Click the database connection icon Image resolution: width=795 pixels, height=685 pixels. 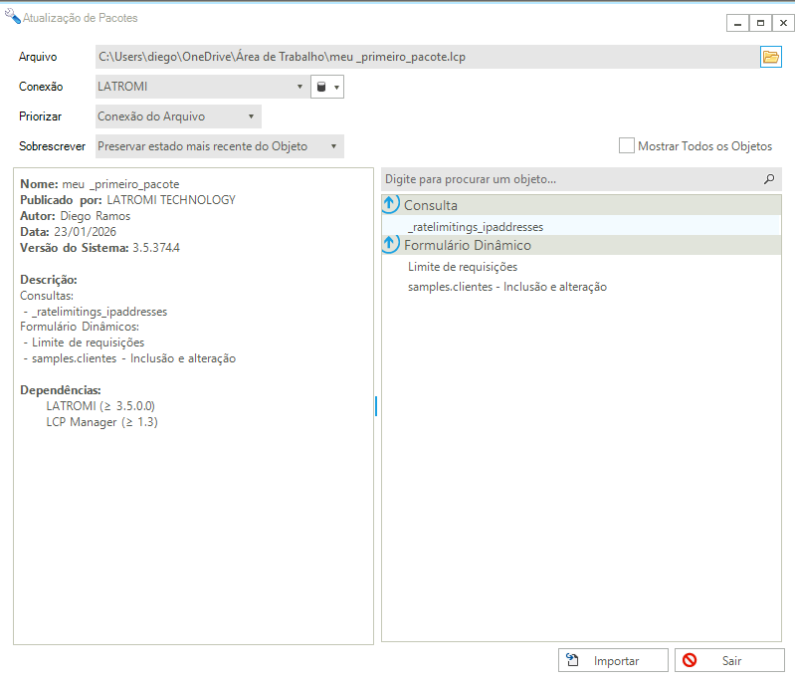coord(320,88)
